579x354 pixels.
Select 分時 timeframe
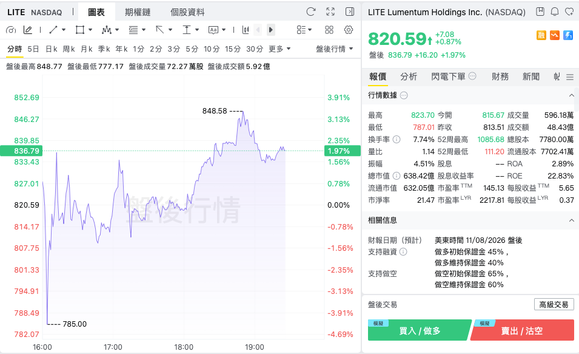(x=15, y=49)
